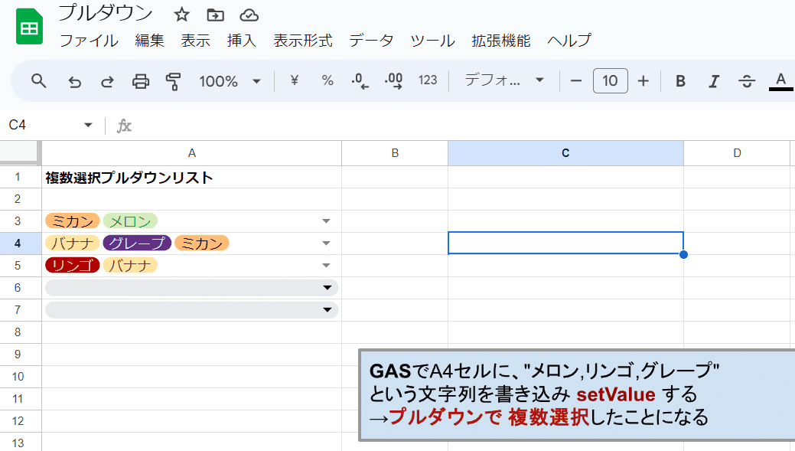Activate the paint format tool
Image resolution: width=795 pixels, height=451 pixels.
[x=174, y=81]
